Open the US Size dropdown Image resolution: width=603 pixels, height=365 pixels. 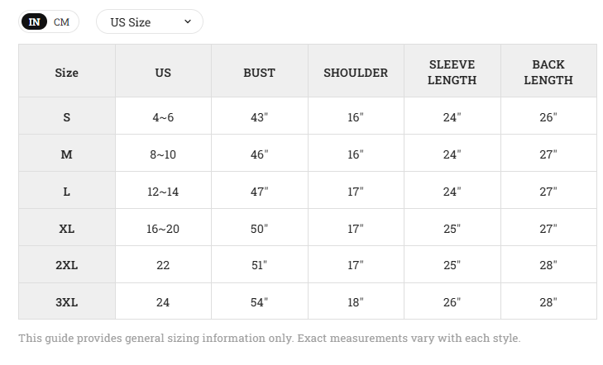point(150,21)
